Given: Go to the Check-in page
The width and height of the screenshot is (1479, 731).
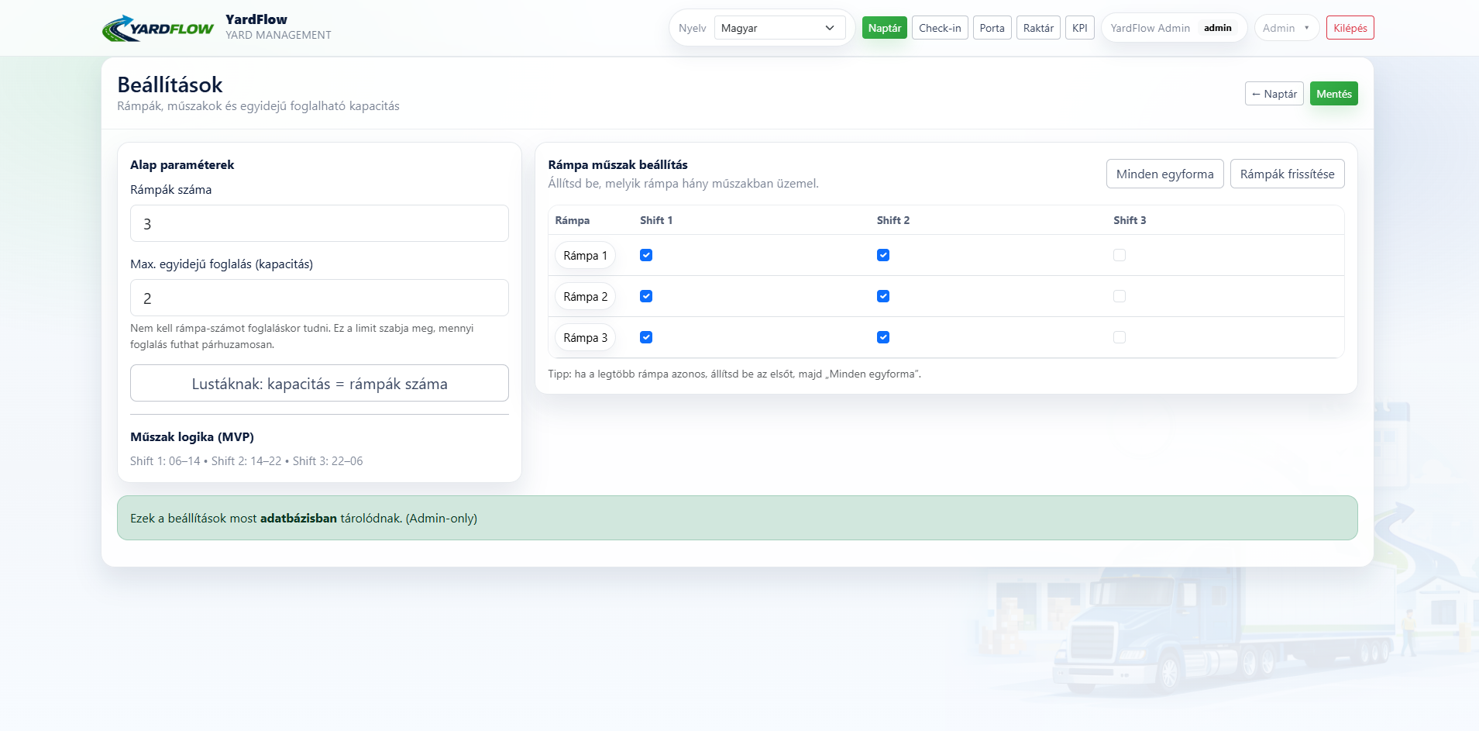Looking at the screenshot, I should [939, 28].
